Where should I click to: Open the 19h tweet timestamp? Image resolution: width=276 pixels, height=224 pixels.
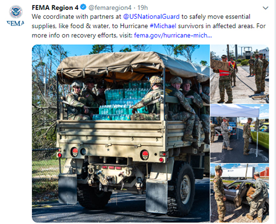click(x=142, y=8)
